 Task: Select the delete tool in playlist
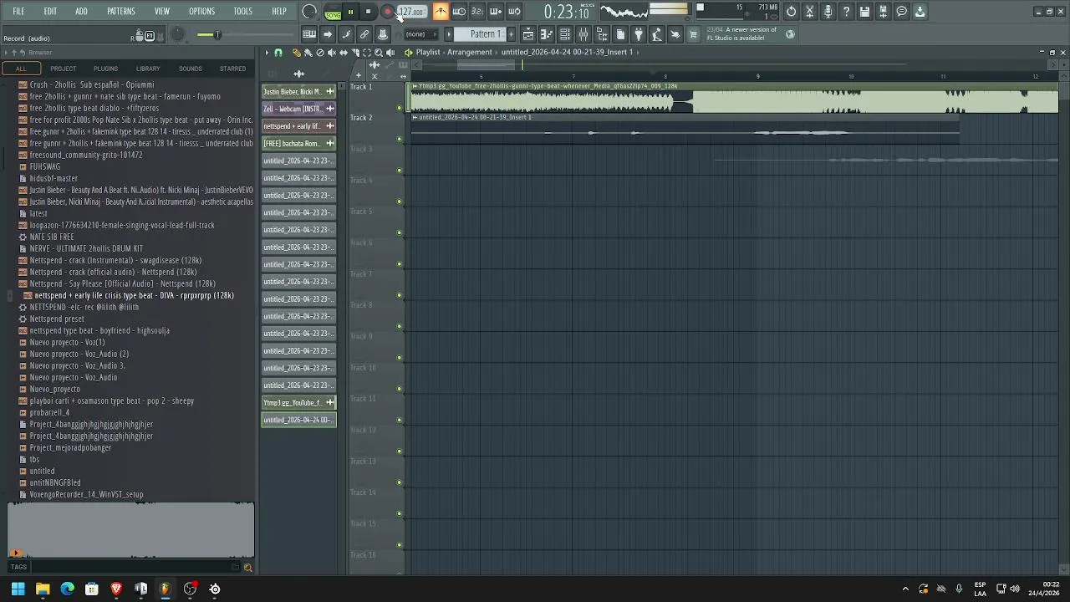click(x=319, y=53)
